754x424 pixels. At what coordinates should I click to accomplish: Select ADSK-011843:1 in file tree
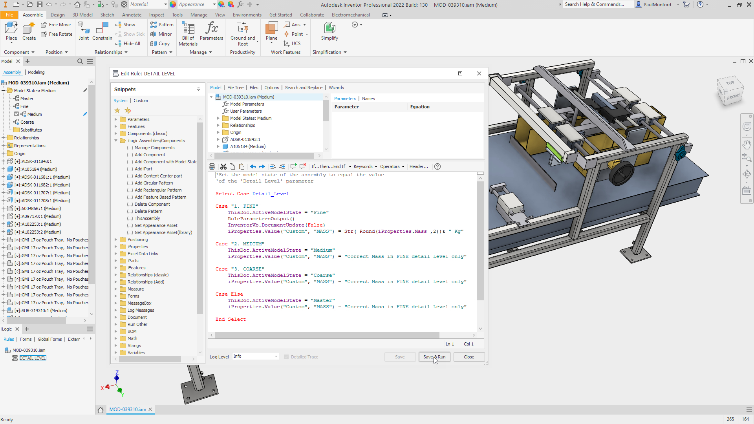coord(245,139)
